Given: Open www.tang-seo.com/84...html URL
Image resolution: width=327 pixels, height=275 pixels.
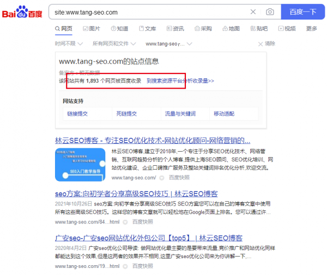Looking at the screenshot, I should click(87, 222).
